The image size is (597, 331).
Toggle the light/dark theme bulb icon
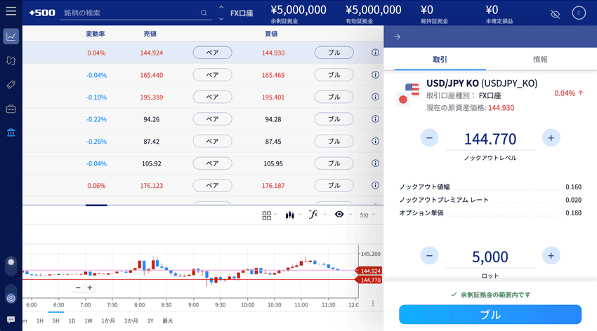(11, 263)
